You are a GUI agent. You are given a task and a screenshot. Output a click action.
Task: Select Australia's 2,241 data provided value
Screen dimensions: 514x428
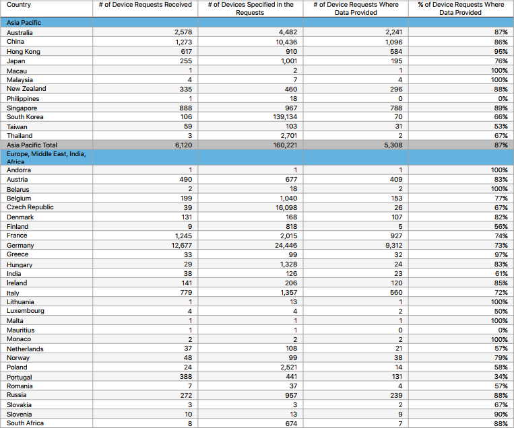(x=393, y=32)
